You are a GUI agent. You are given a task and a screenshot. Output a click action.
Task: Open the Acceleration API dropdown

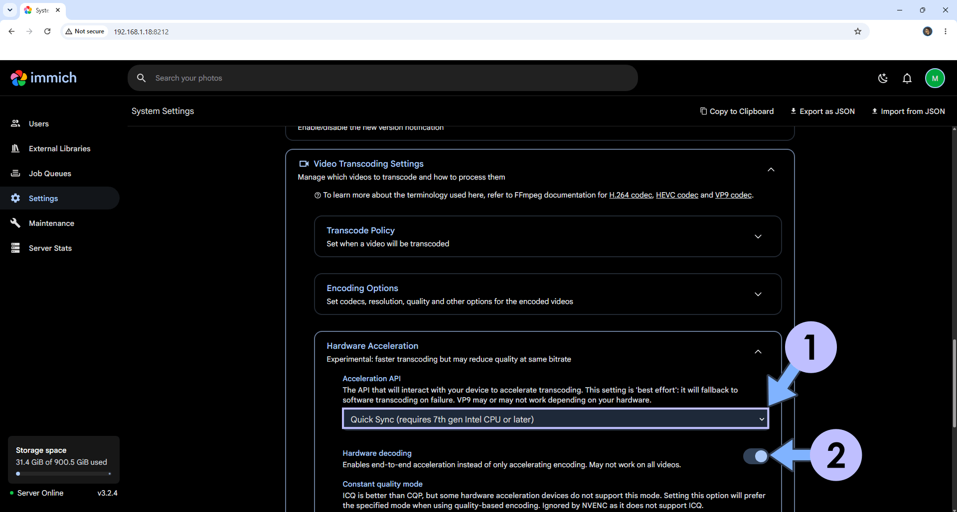click(555, 419)
